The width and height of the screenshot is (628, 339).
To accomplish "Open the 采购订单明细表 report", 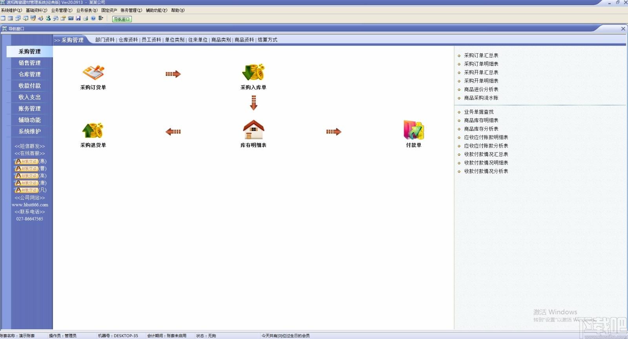I will (481, 64).
